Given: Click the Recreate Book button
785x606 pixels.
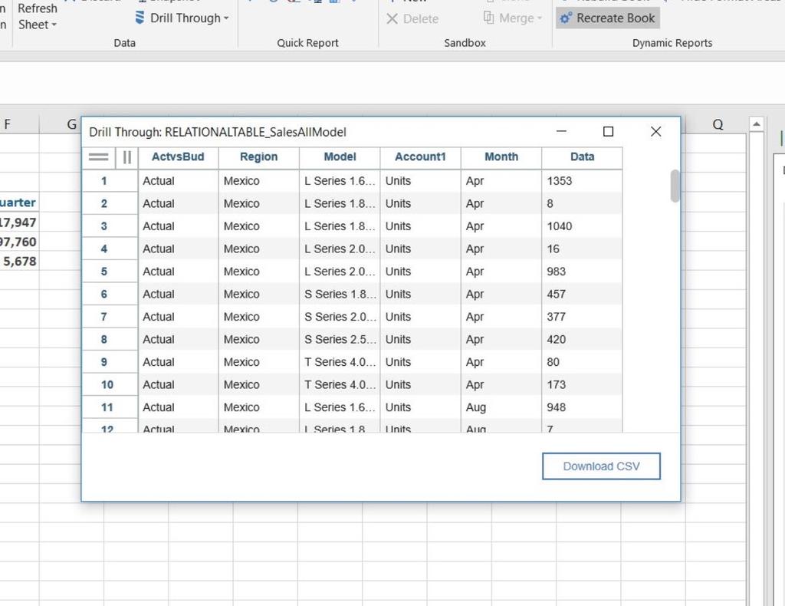Looking at the screenshot, I should point(608,18).
